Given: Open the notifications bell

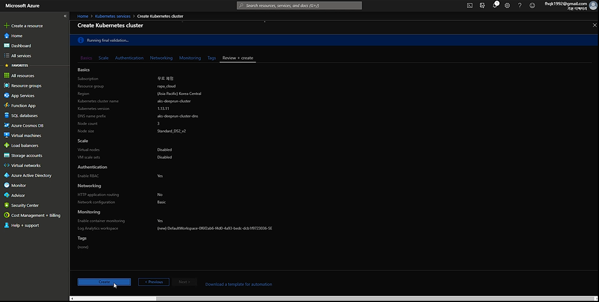Looking at the screenshot, I should click(x=495, y=5).
